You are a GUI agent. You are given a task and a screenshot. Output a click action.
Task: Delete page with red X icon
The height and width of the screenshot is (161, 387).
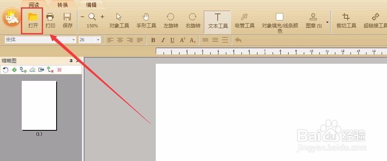(x=59, y=70)
